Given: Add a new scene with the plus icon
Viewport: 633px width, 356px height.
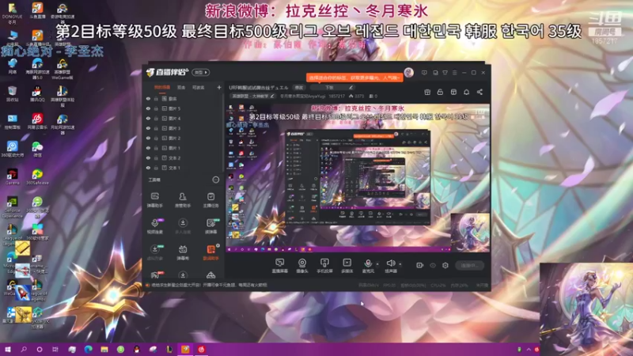Looking at the screenshot, I should click(x=219, y=87).
